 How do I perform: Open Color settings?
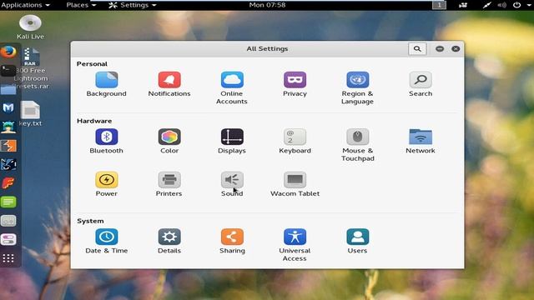[169, 141]
